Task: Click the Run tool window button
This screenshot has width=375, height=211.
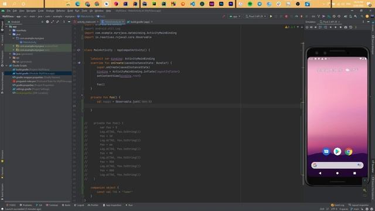Action: click(x=129, y=205)
